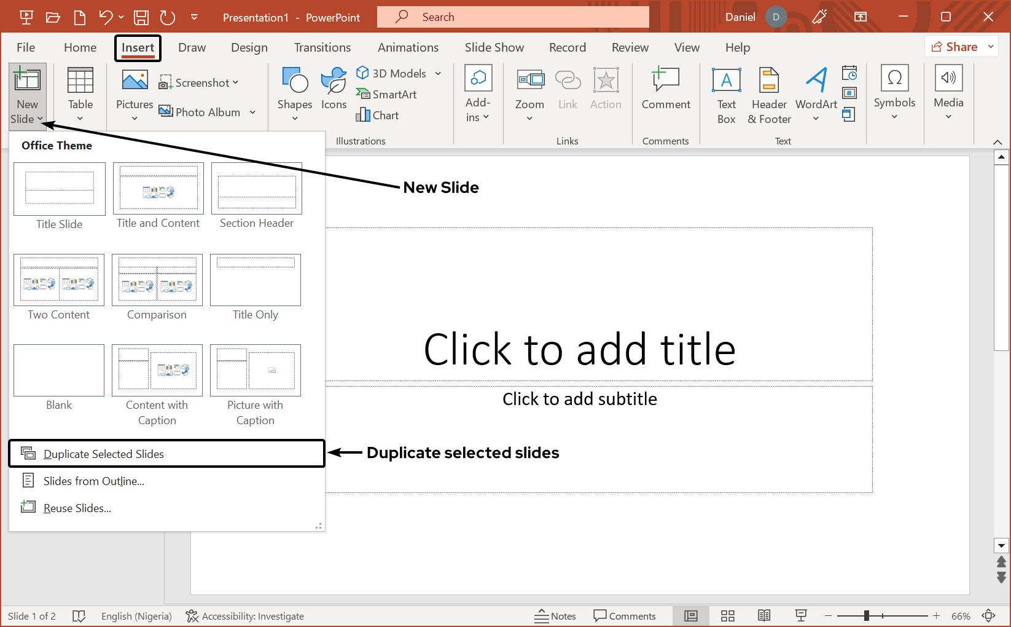Open the Slide Show ribbon tab
The width and height of the screenshot is (1011, 627).
[x=494, y=47]
